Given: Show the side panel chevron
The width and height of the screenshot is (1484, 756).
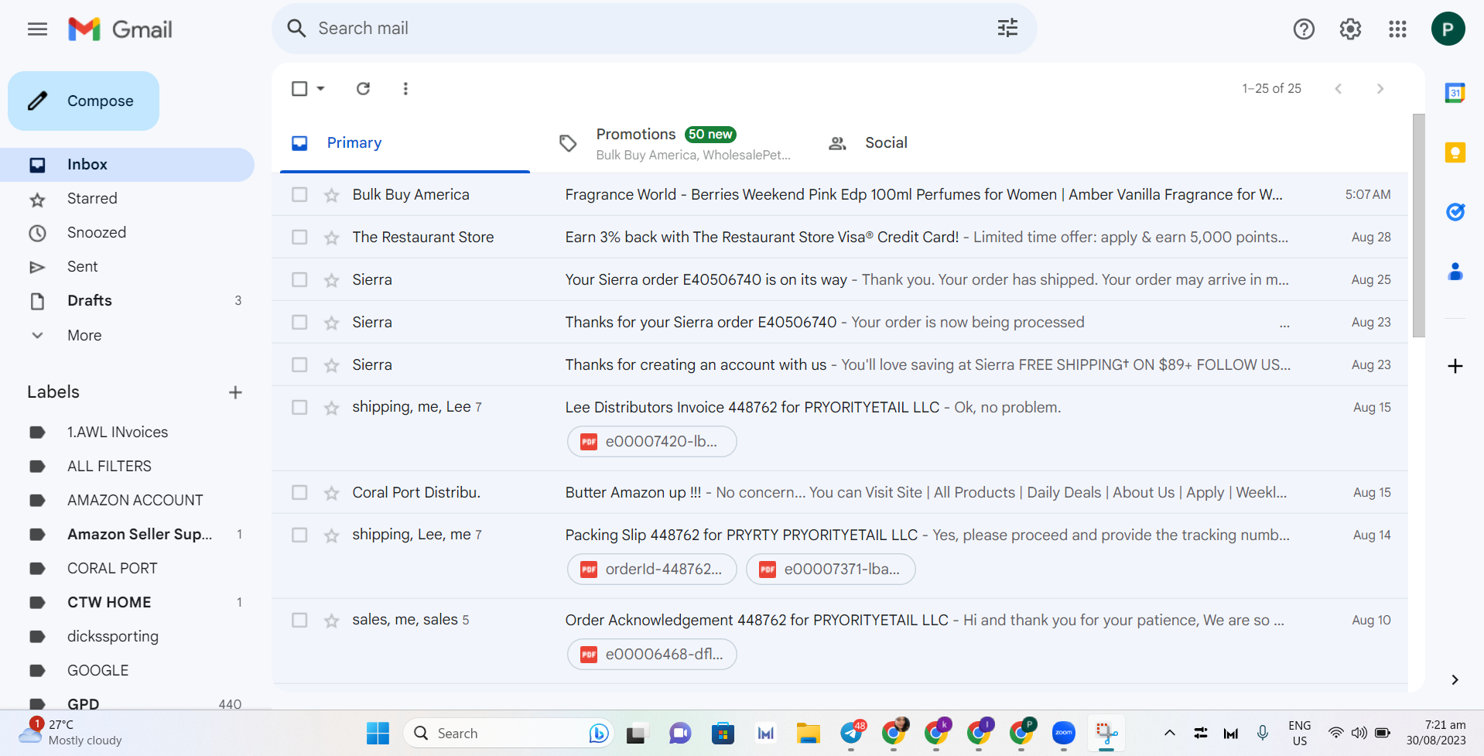Looking at the screenshot, I should 1455,679.
